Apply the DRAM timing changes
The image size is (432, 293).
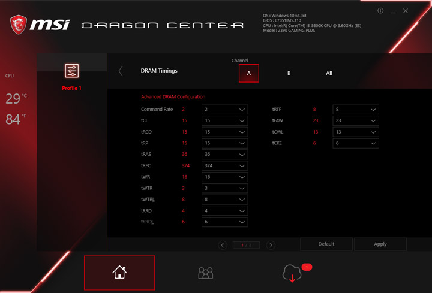(380, 244)
